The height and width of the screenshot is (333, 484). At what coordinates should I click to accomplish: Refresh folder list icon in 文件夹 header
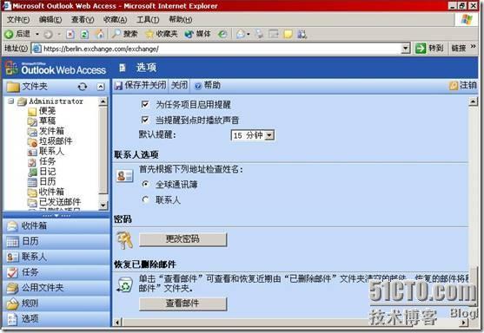[x=82, y=87]
